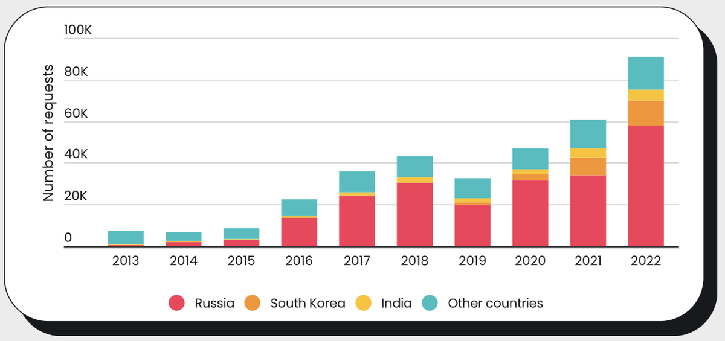Click the Other countries segment of 2021 bar
The image size is (725, 341).
tap(588, 134)
